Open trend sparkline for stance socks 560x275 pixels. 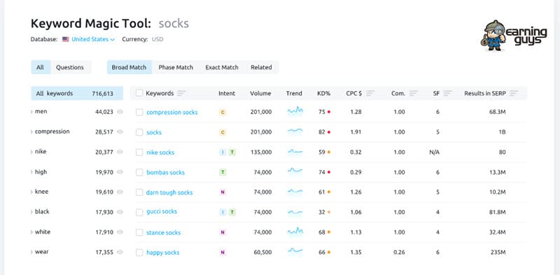coord(295,232)
